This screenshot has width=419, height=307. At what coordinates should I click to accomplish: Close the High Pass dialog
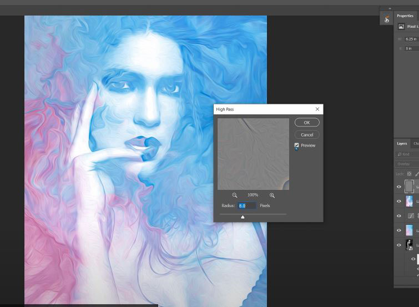(317, 109)
